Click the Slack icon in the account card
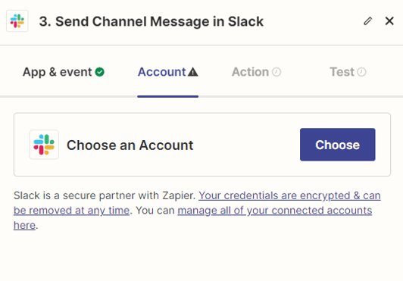 click(x=44, y=145)
